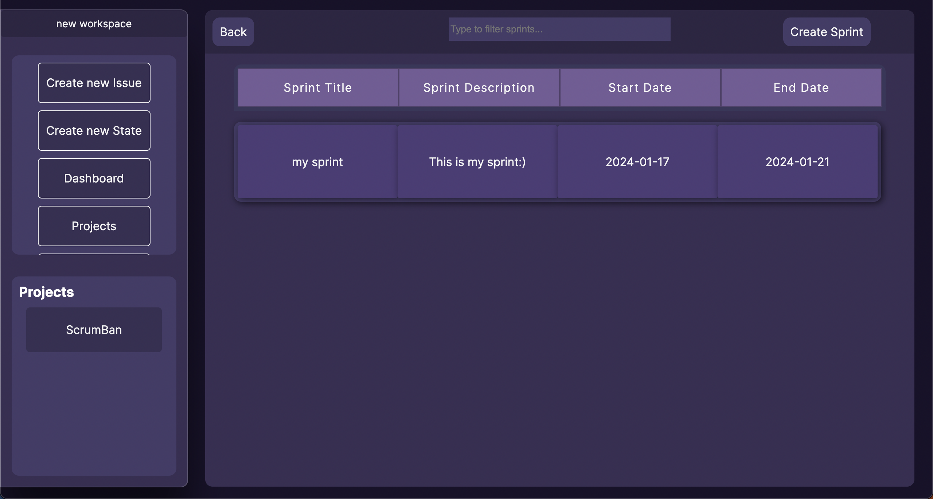Click the new workspace header

point(94,24)
